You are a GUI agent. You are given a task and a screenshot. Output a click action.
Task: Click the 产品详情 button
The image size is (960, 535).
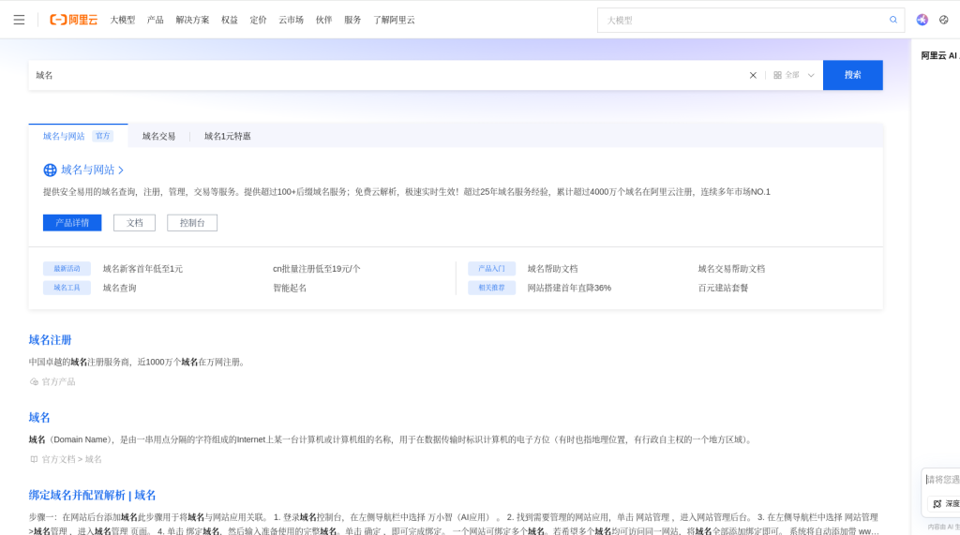click(72, 223)
